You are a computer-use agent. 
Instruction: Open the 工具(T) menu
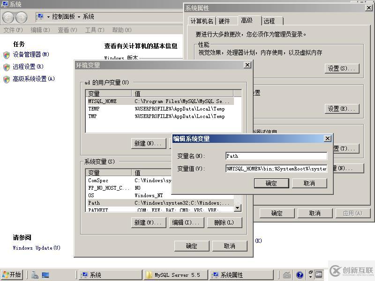tap(95, 30)
